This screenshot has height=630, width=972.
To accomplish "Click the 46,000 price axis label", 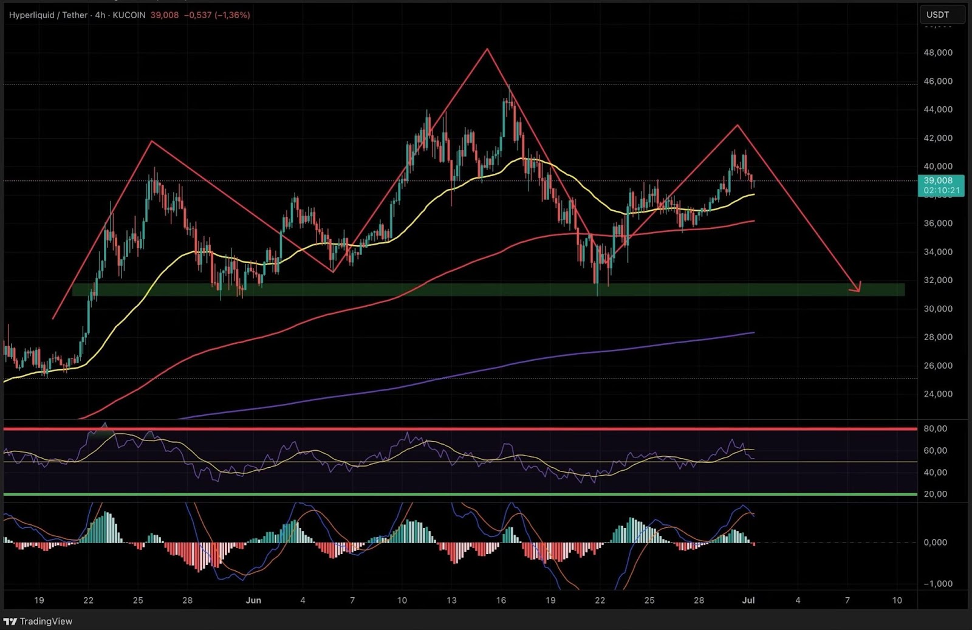I will [x=938, y=81].
